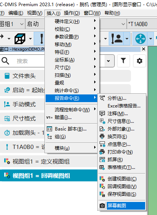Open the *T1A0B0 probe tip combo box

pos(142,24)
